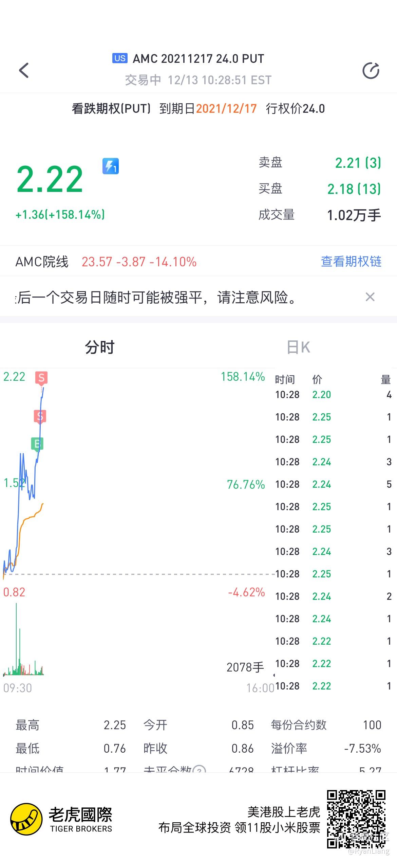Tap the option title AMC 20211217 24.0 PUT
Screen dimensions: 397x860
point(198,59)
